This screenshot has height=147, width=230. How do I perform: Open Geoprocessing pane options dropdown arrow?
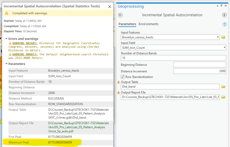[x=217, y=6]
